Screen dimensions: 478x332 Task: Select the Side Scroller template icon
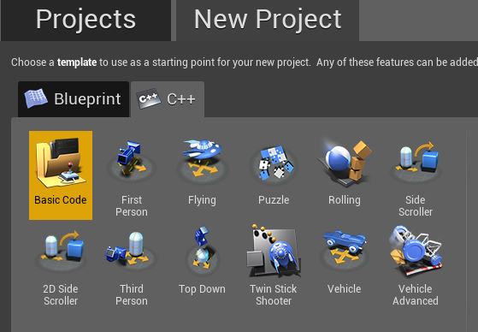coord(416,160)
